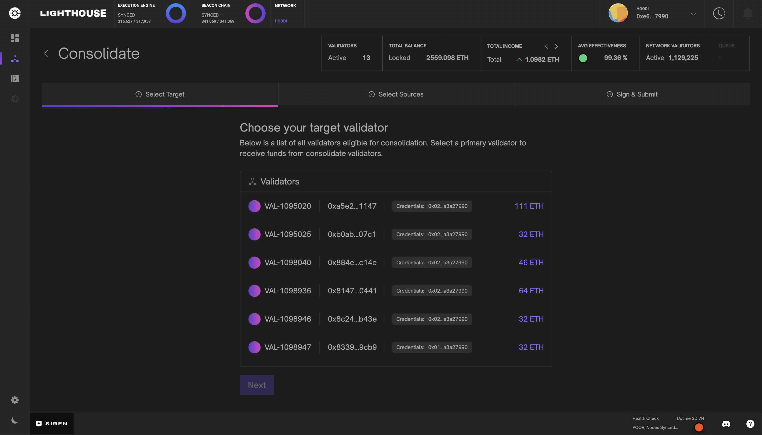Click the Avg Effectiveness 99.36 % value
The width and height of the screenshot is (762, 435).
[615, 58]
